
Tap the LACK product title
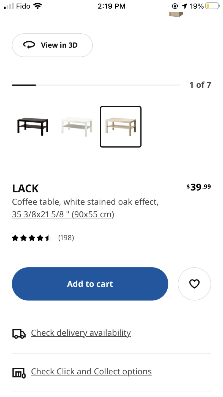[25, 189]
